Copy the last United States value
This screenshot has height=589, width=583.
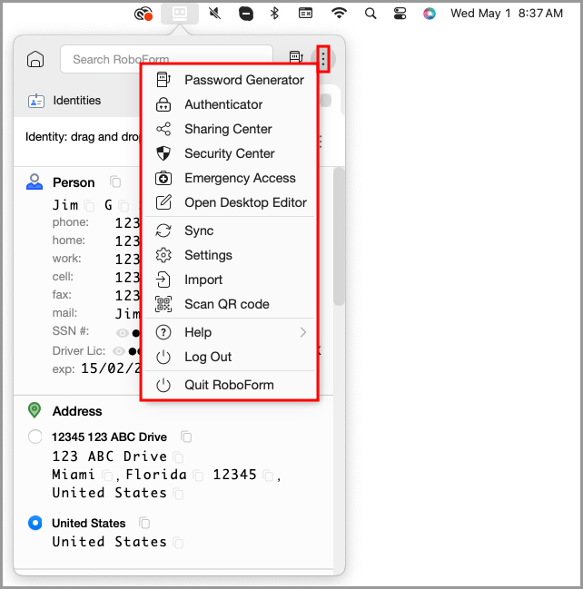pos(179,544)
